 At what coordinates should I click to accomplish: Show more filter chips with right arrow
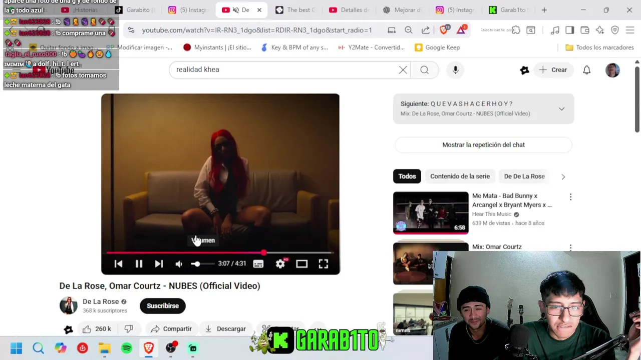563,176
